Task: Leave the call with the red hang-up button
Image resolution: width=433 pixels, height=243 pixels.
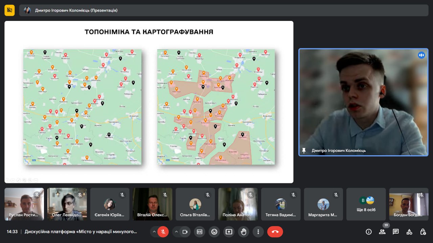Action: [275, 232]
